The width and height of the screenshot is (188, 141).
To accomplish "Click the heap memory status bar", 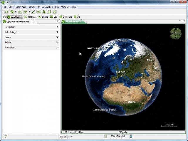I will coord(117,136).
